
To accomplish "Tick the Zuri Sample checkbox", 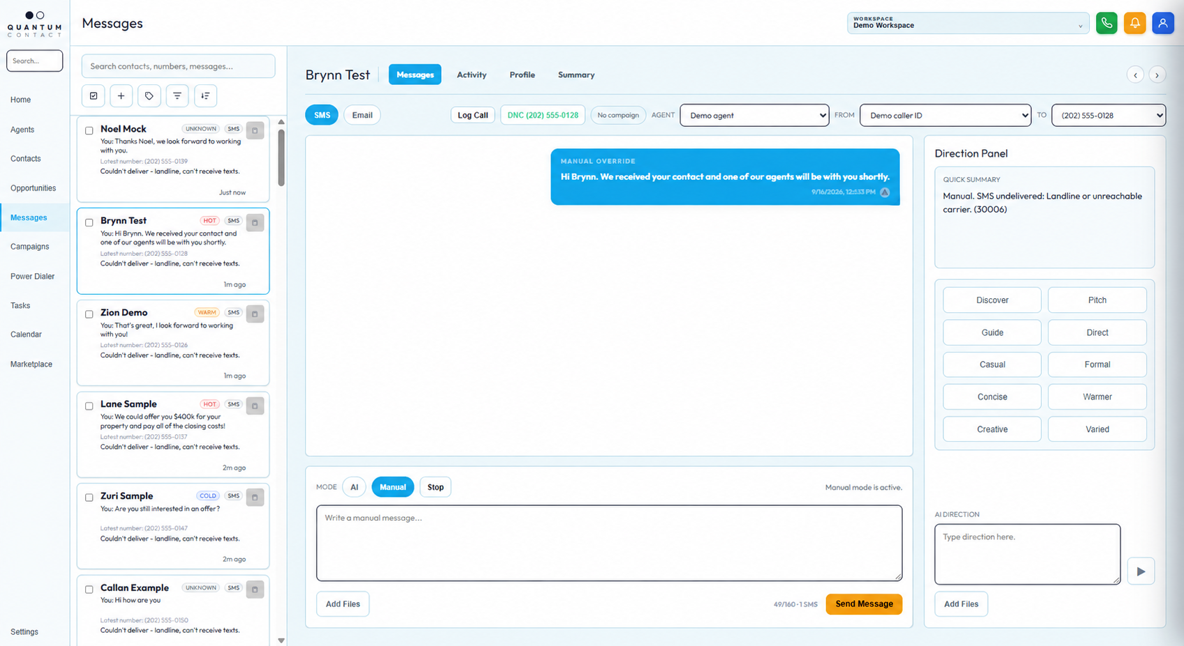I will point(89,498).
